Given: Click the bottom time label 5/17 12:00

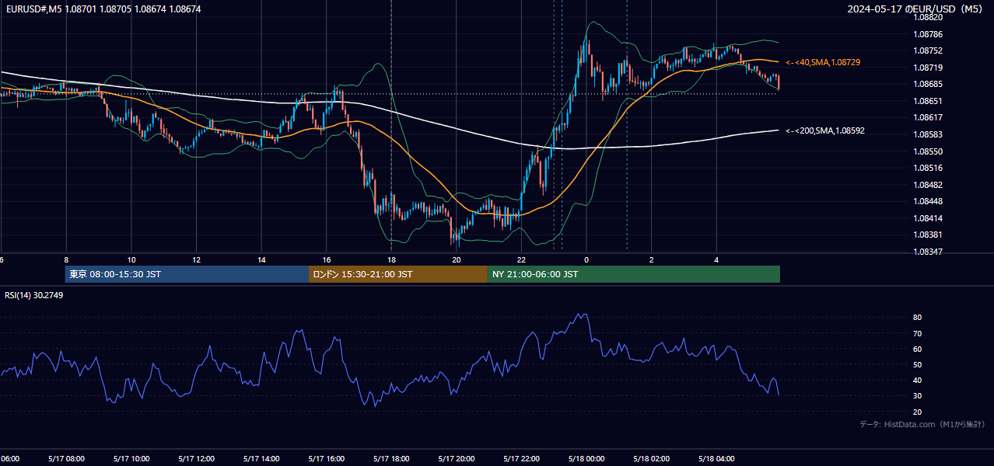Looking at the screenshot, I should [x=196, y=459].
